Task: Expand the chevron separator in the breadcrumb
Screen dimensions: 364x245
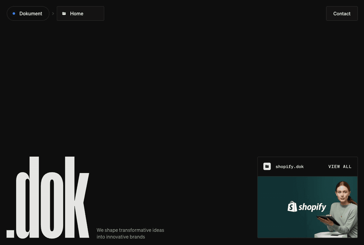Action: point(53,13)
